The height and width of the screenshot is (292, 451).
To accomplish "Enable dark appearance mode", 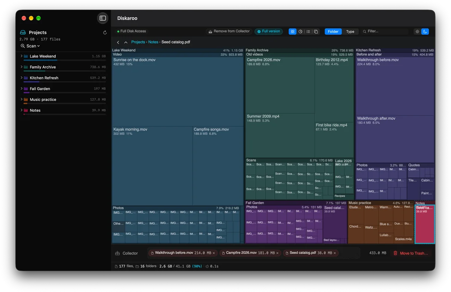I will tap(425, 32).
